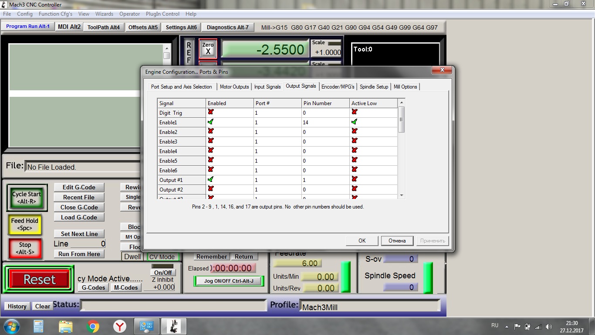595x335 pixels.
Task: Confirm the dialog with OK
Action: point(362,241)
